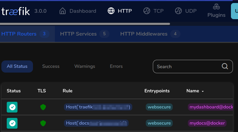Click the TCP globe icon
238x132 pixels.
(147, 11)
